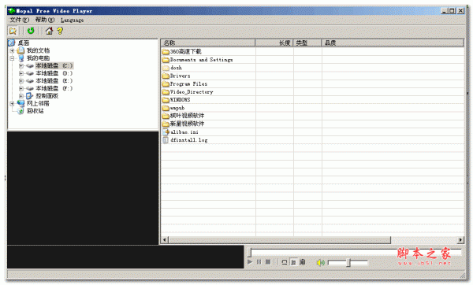The height and width of the screenshot is (285, 473).
Task: Click the Program Files folder icon
Action: [166, 83]
